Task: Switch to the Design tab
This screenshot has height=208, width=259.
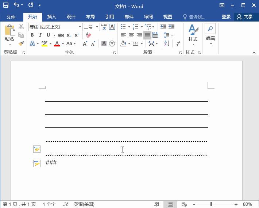Action: [x=71, y=17]
